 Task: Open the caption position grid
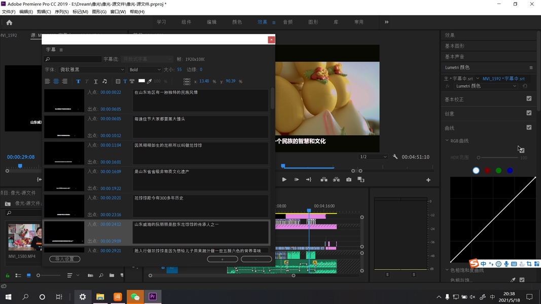[187, 82]
